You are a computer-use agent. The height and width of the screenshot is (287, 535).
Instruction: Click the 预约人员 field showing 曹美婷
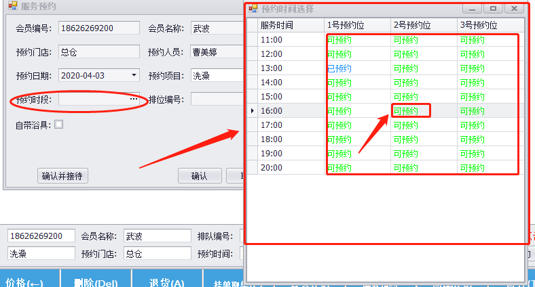(x=217, y=51)
